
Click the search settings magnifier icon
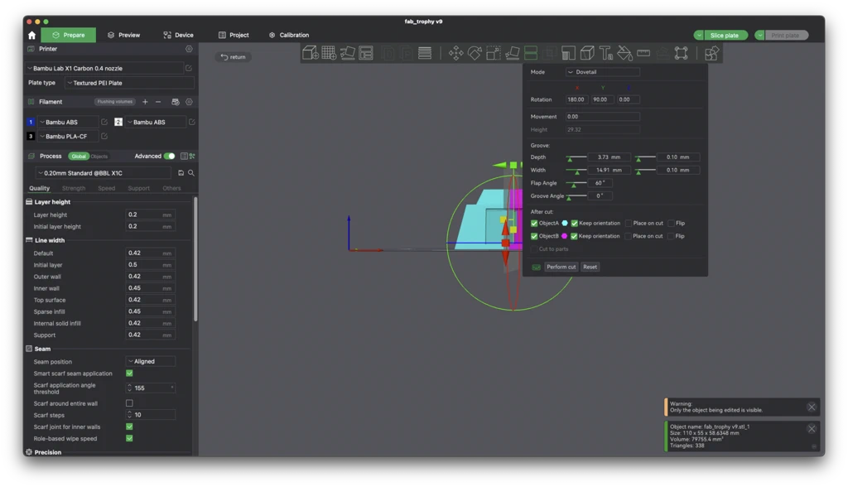[x=191, y=173]
